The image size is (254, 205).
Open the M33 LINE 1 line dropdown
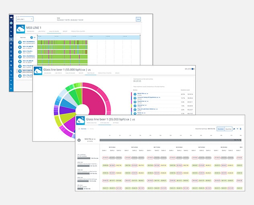tap(24, 19)
